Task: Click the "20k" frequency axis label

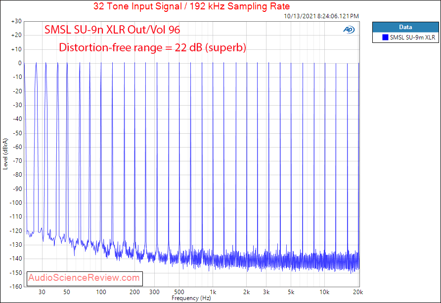Action: [358, 292]
